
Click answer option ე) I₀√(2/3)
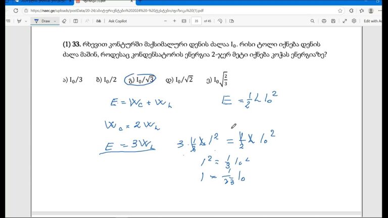pyautogui.click(x=217, y=80)
